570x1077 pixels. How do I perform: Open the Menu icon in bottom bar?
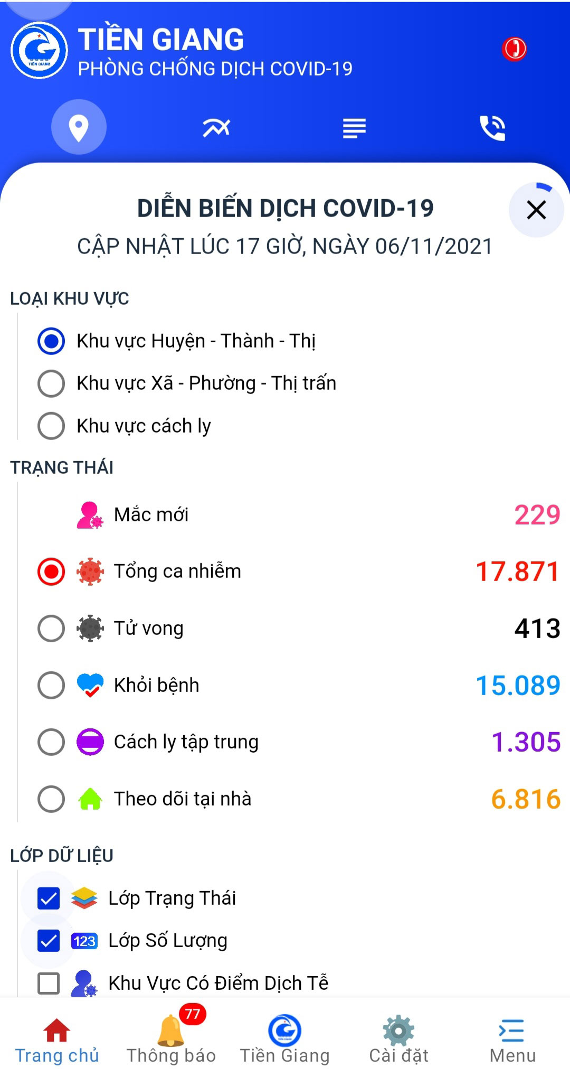(x=511, y=1031)
